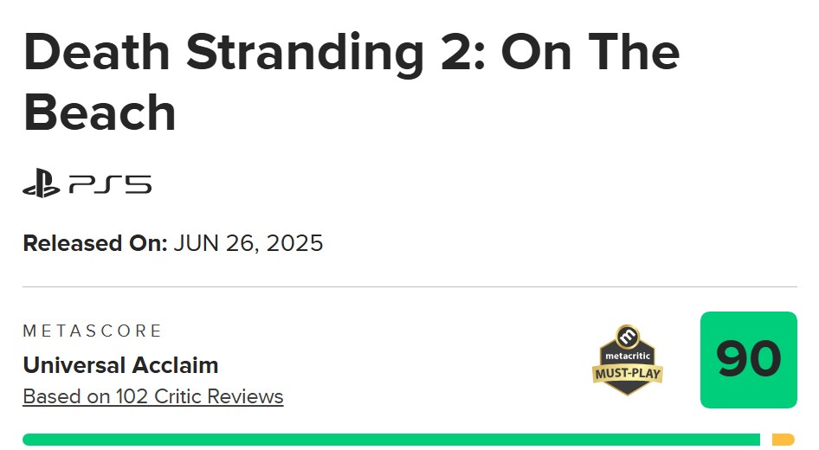Click the PlayStation logo symbol
819x450 pixels.
[x=41, y=184]
